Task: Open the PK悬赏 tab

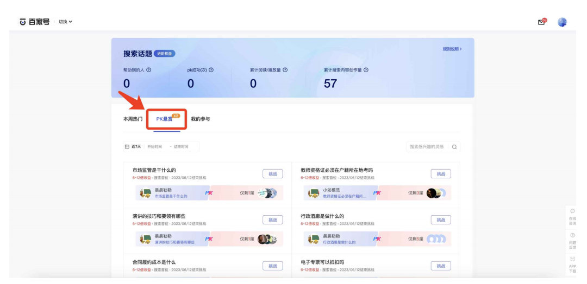Action: [165, 119]
